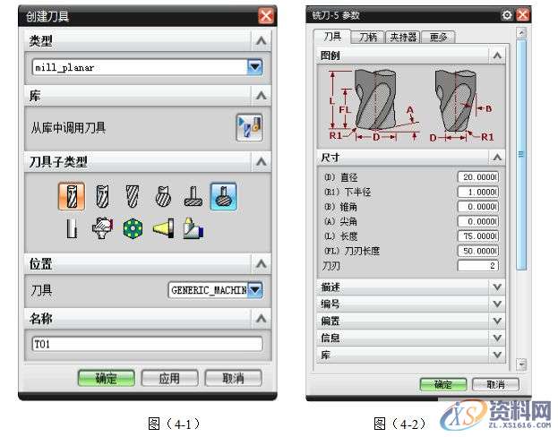The image size is (558, 437).
Task: Collapse the 位置 section
Action: click(262, 264)
